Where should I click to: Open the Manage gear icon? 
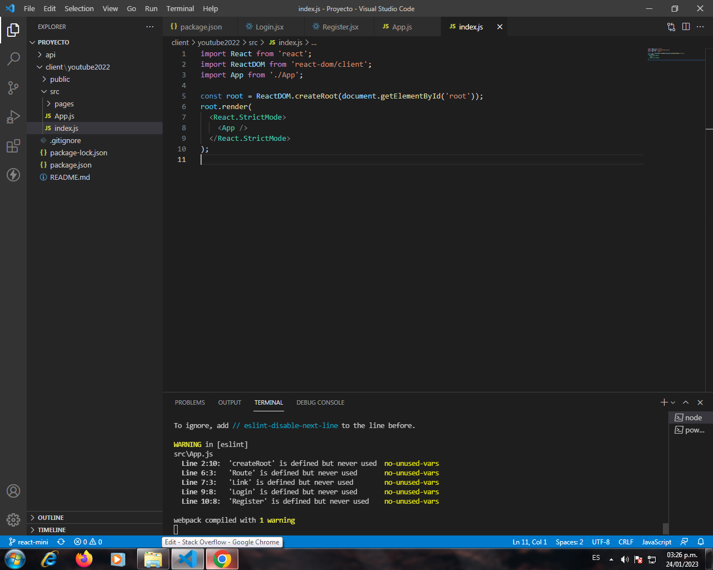[13, 520]
